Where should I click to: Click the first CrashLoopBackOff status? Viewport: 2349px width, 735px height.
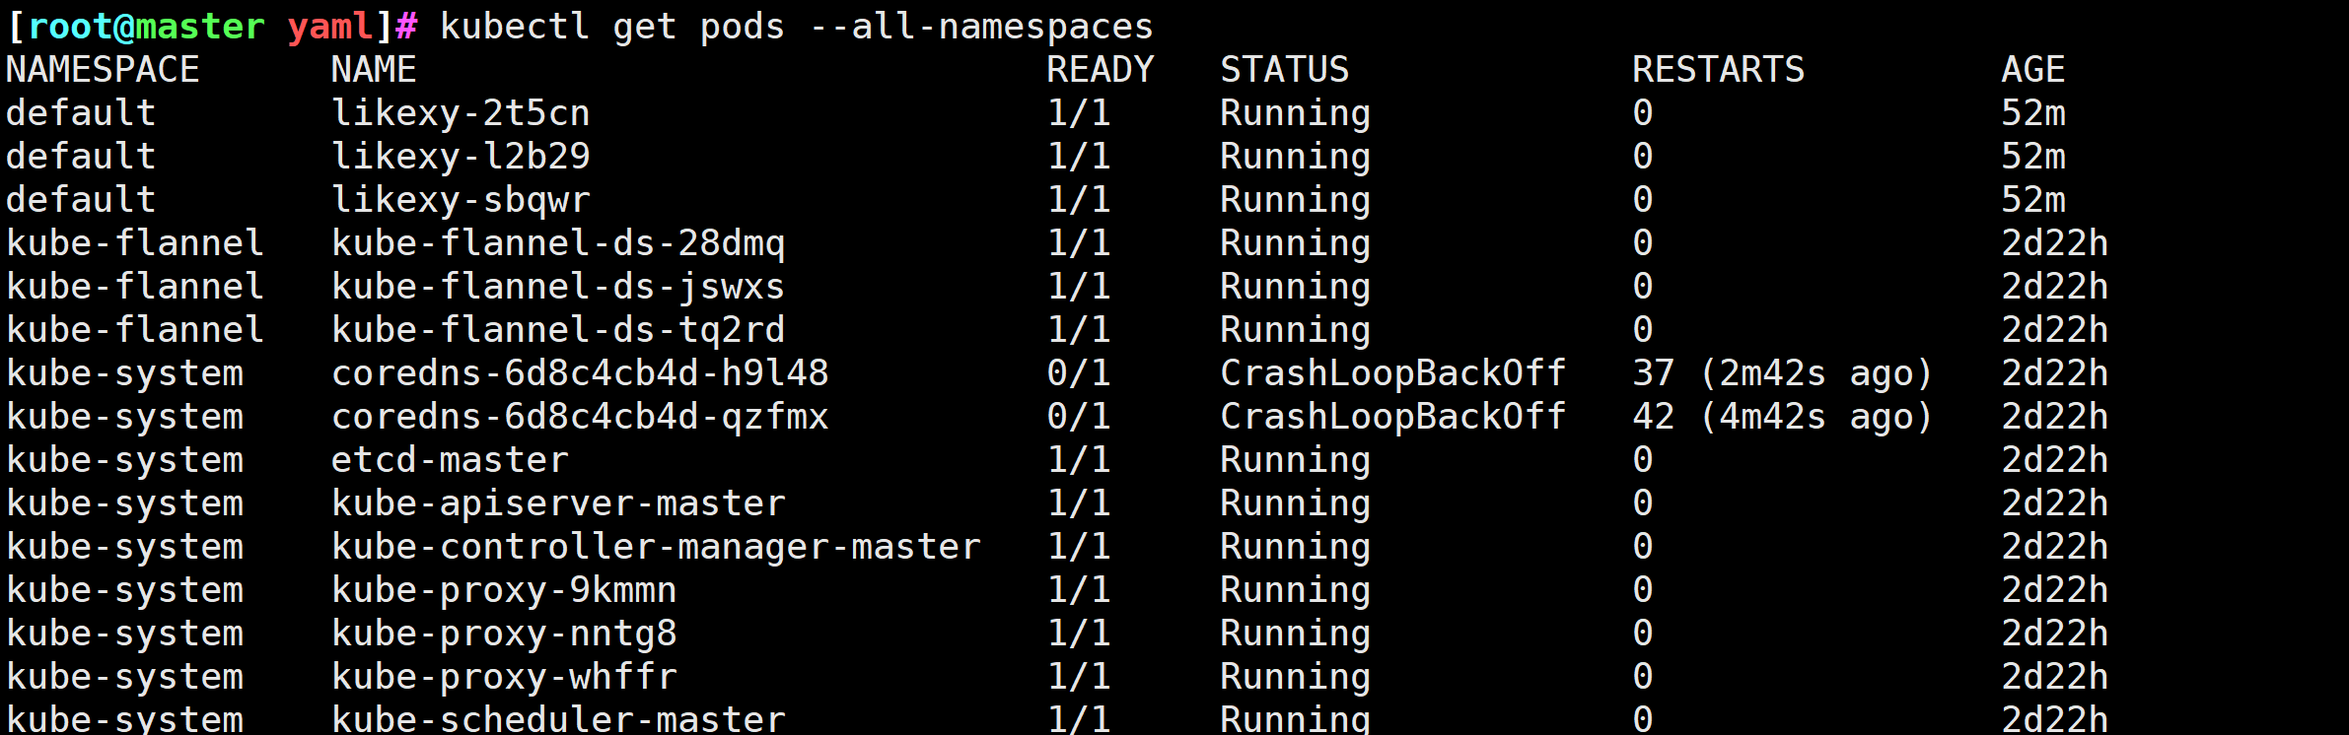pyautogui.click(x=1392, y=373)
